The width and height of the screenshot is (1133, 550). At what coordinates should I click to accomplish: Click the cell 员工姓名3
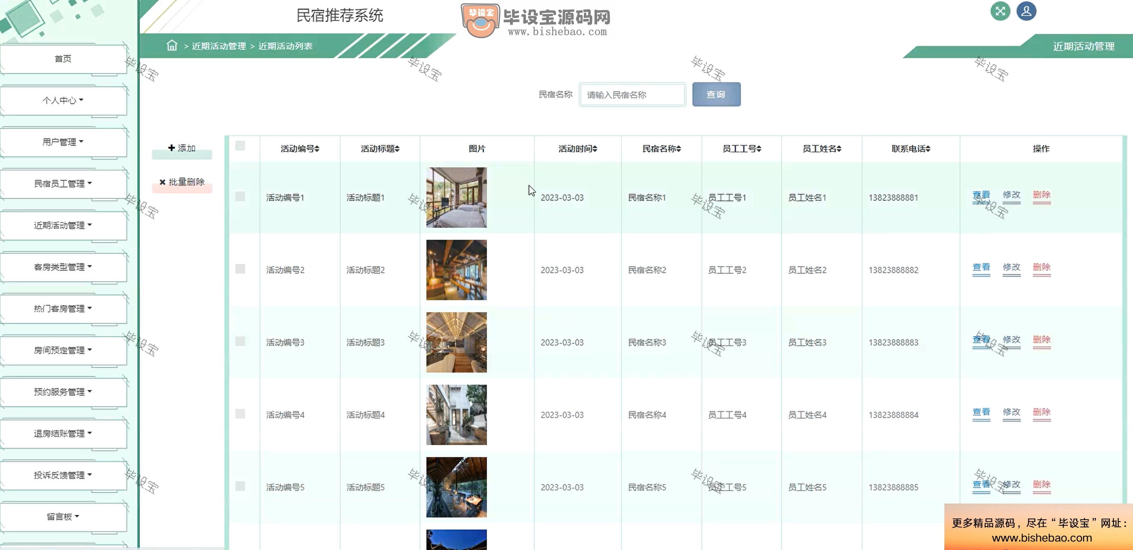click(807, 342)
